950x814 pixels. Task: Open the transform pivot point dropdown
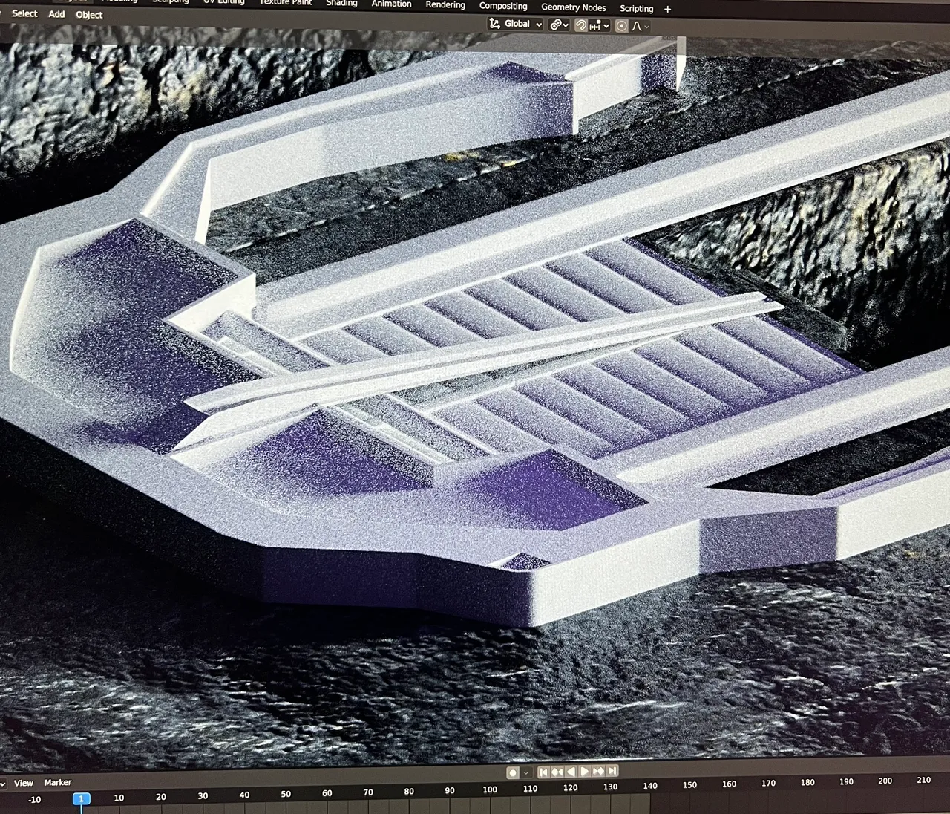pyautogui.click(x=559, y=25)
